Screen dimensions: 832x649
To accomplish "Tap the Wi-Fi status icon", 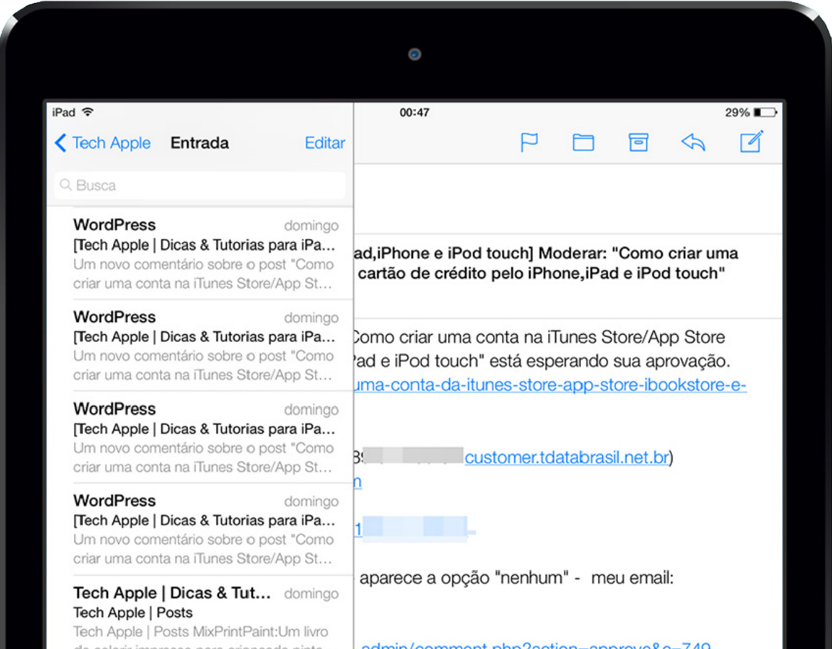I will (88, 112).
